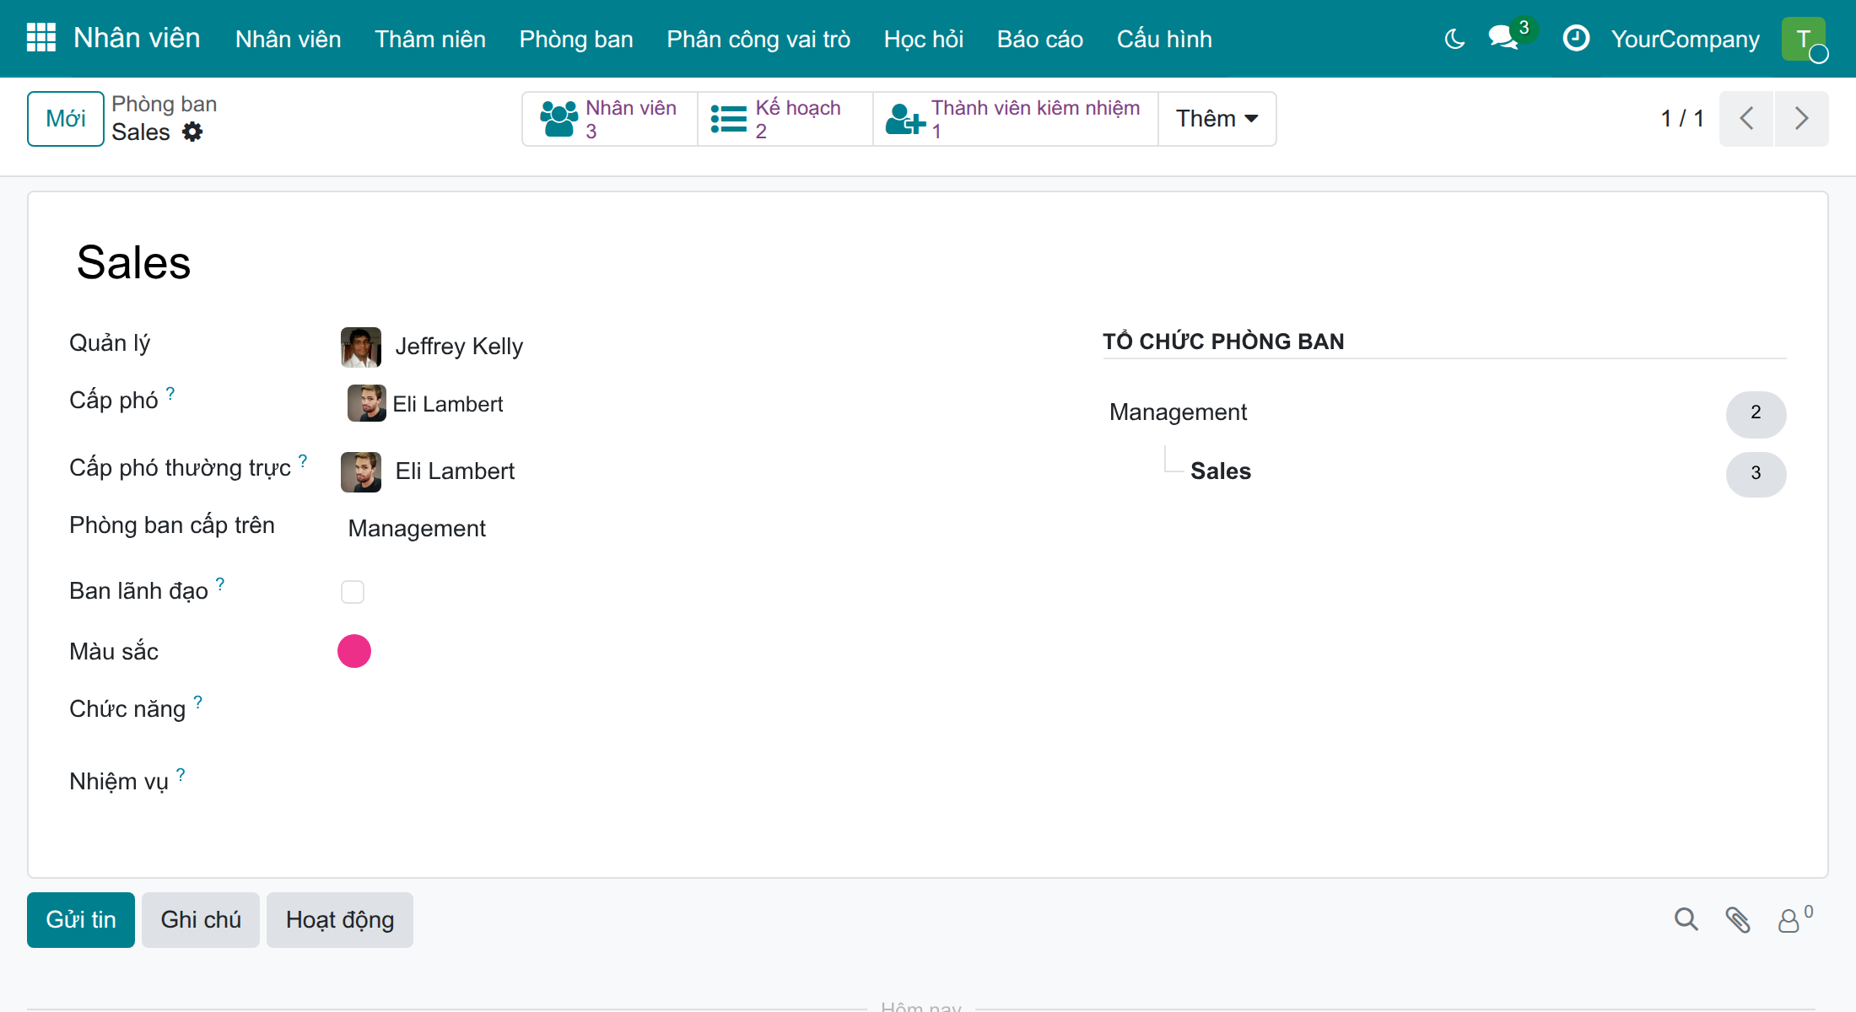Image resolution: width=1856 pixels, height=1012 pixels.
Task: Toggle the Ban lãnh đạo checkbox
Action: click(x=353, y=592)
